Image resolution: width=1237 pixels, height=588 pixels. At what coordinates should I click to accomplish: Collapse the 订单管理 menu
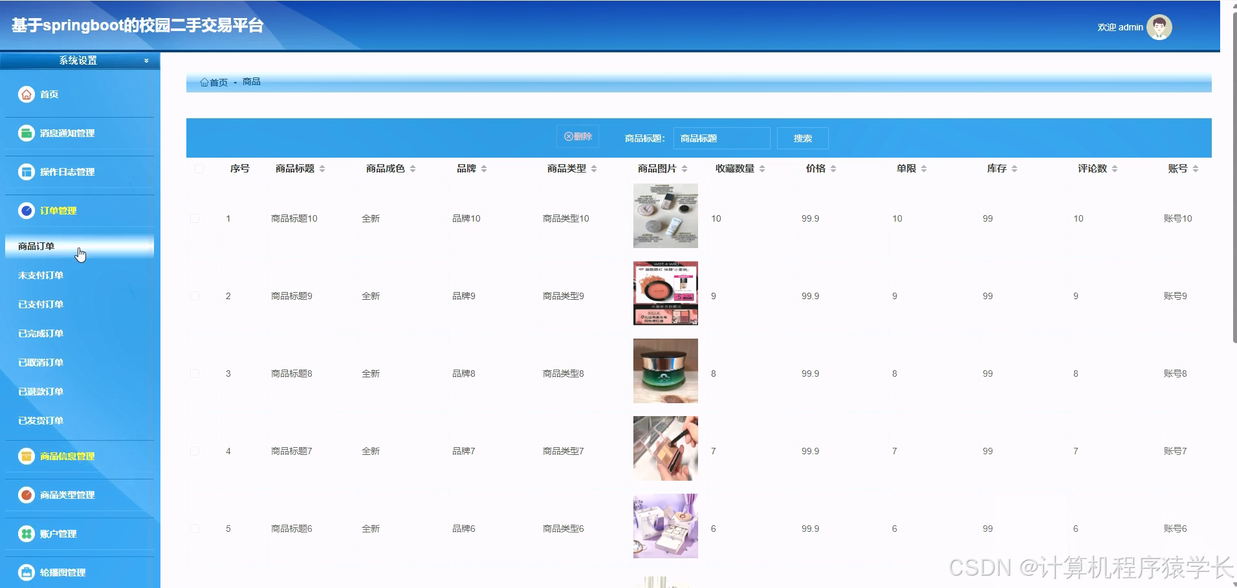click(x=58, y=211)
